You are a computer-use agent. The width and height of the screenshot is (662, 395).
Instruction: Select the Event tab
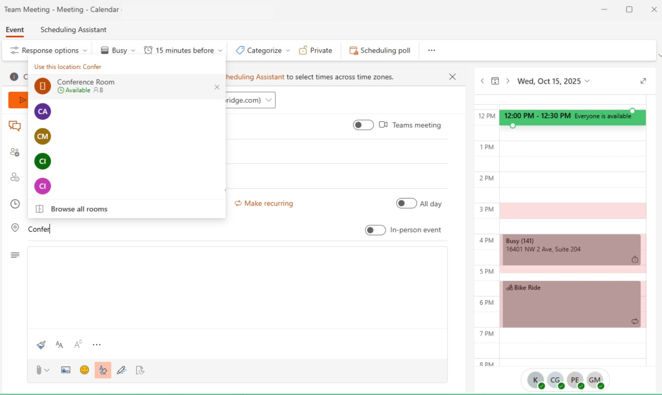point(15,30)
